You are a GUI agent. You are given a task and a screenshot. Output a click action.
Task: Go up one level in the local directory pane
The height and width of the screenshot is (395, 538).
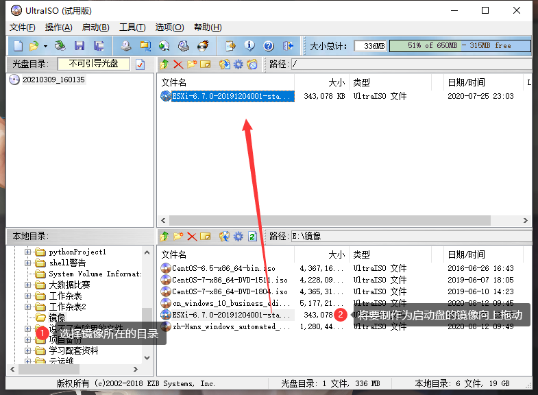pos(164,237)
